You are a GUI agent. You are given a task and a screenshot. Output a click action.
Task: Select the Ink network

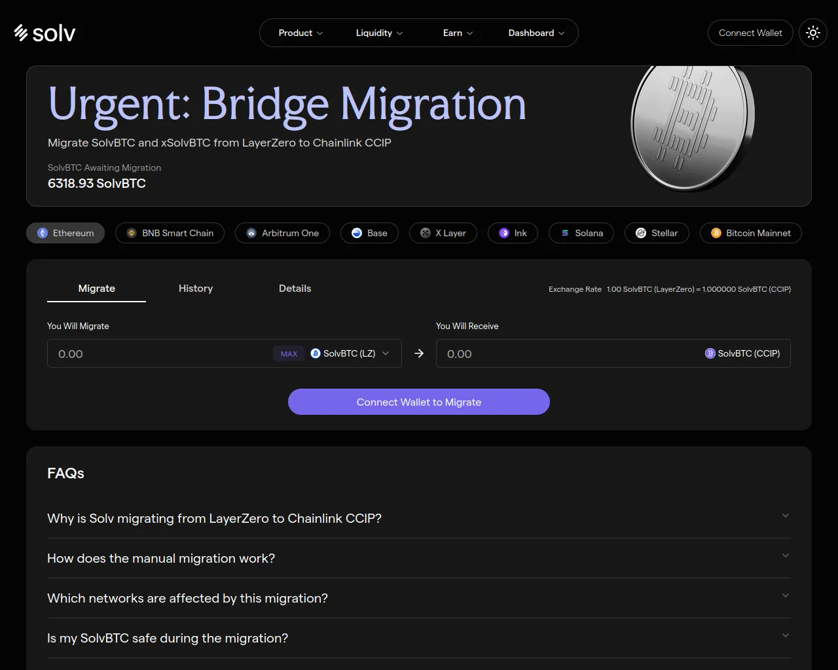coord(513,233)
